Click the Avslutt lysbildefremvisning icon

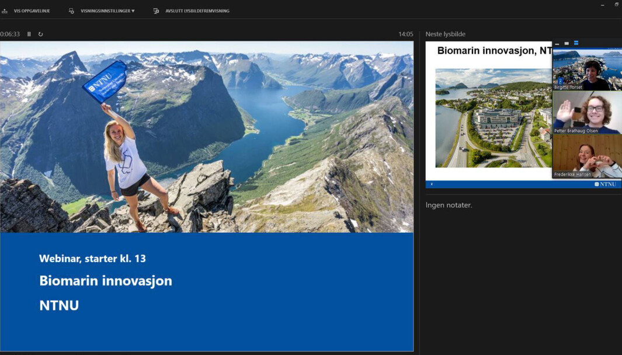(157, 11)
